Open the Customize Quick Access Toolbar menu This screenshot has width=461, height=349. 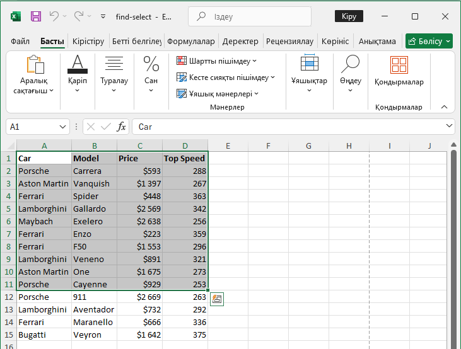pos(103,16)
